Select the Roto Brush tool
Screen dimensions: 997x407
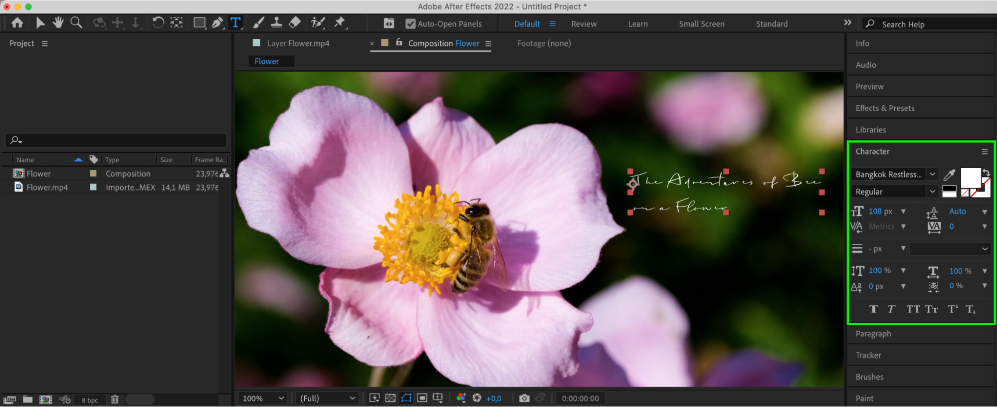click(x=318, y=23)
